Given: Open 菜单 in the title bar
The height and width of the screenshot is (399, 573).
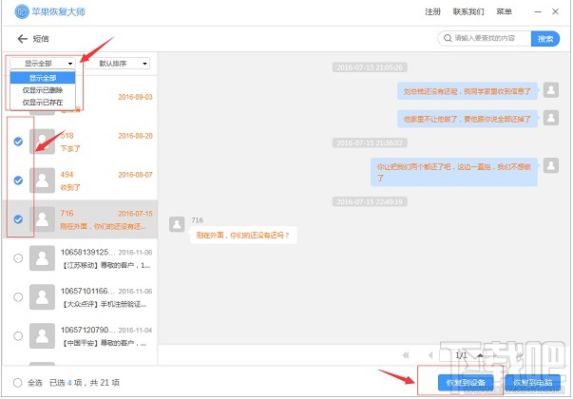Looking at the screenshot, I should pyautogui.click(x=504, y=11).
